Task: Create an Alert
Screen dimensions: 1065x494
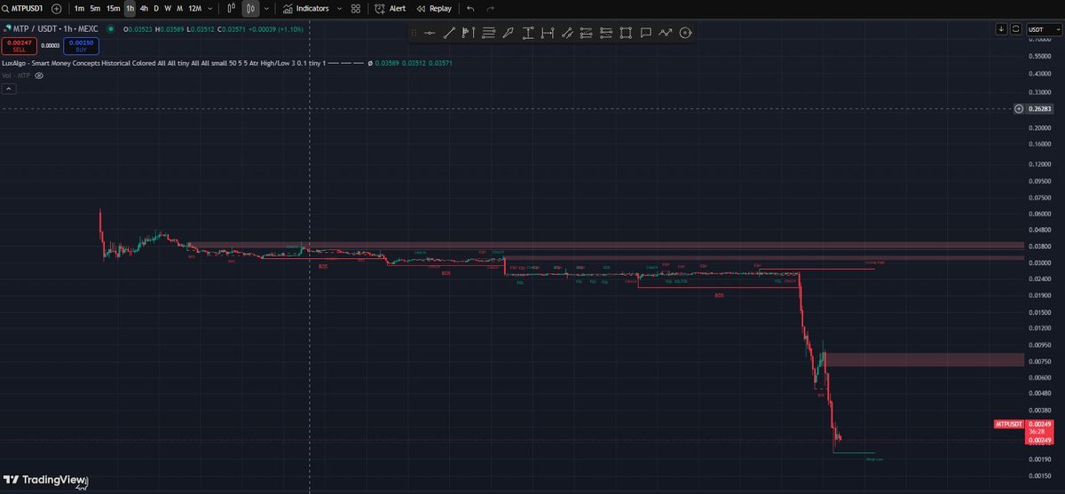Action: [390, 8]
